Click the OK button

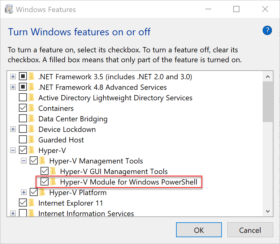coord(199,230)
